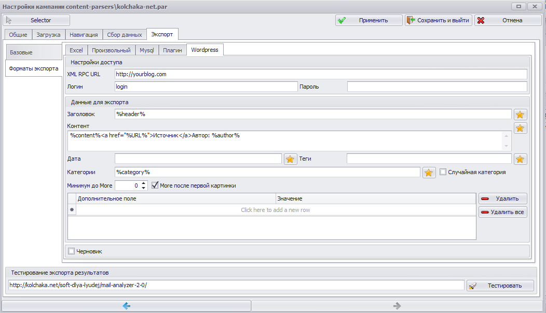Viewport: 546px width, 313px height.
Task: Decrease the Минимум до More value
Action: click(x=143, y=188)
